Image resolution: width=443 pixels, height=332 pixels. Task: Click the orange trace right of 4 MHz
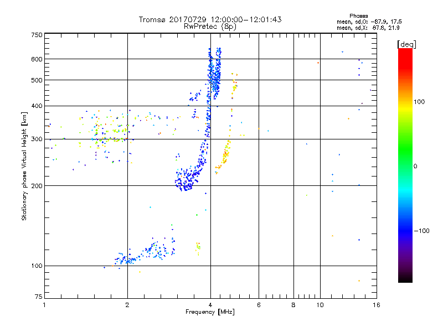226,152
